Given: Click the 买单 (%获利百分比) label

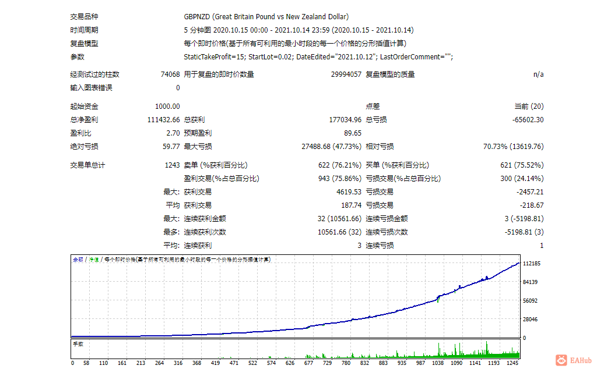Looking at the screenshot, I should click(x=397, y=165).
